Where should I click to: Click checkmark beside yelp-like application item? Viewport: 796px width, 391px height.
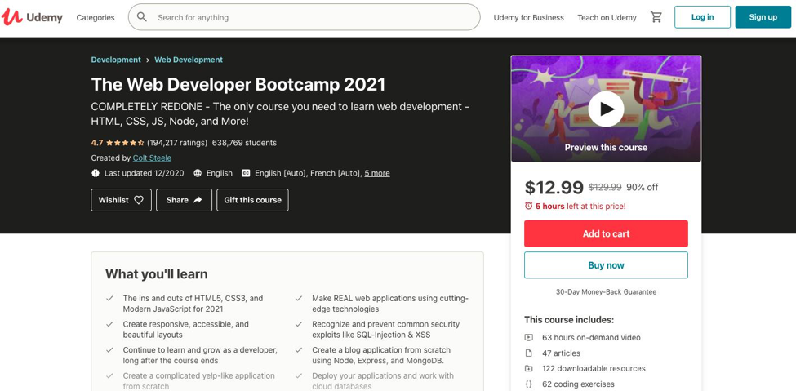pyautogui.click(x=109, y=375)
